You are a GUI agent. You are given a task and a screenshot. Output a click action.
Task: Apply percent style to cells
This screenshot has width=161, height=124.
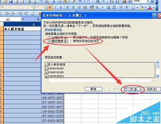97,7
